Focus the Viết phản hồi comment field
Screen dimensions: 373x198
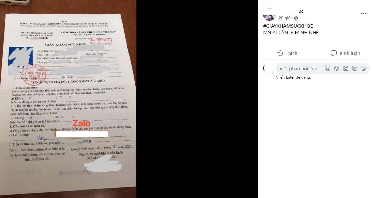point(300,68)
